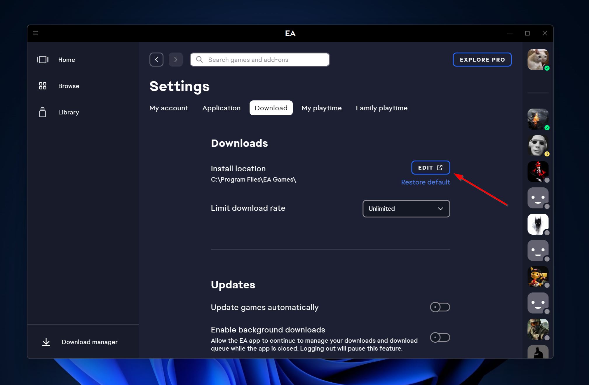Open the My account settings tab
This screenshot has height=385, width=589.
169,108
